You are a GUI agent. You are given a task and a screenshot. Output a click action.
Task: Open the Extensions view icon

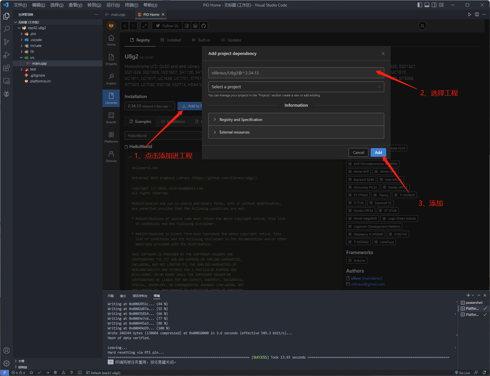click(x=6, y=68)
